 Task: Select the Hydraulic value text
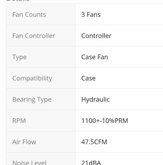95,99
